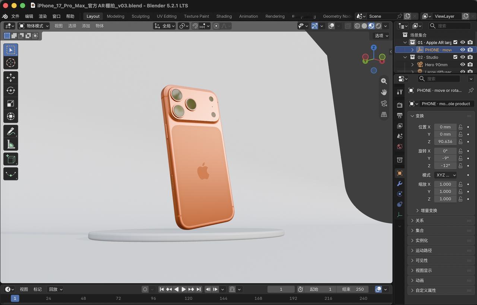
Task: Switch to the Shading workspace tab
Action: 224,16
